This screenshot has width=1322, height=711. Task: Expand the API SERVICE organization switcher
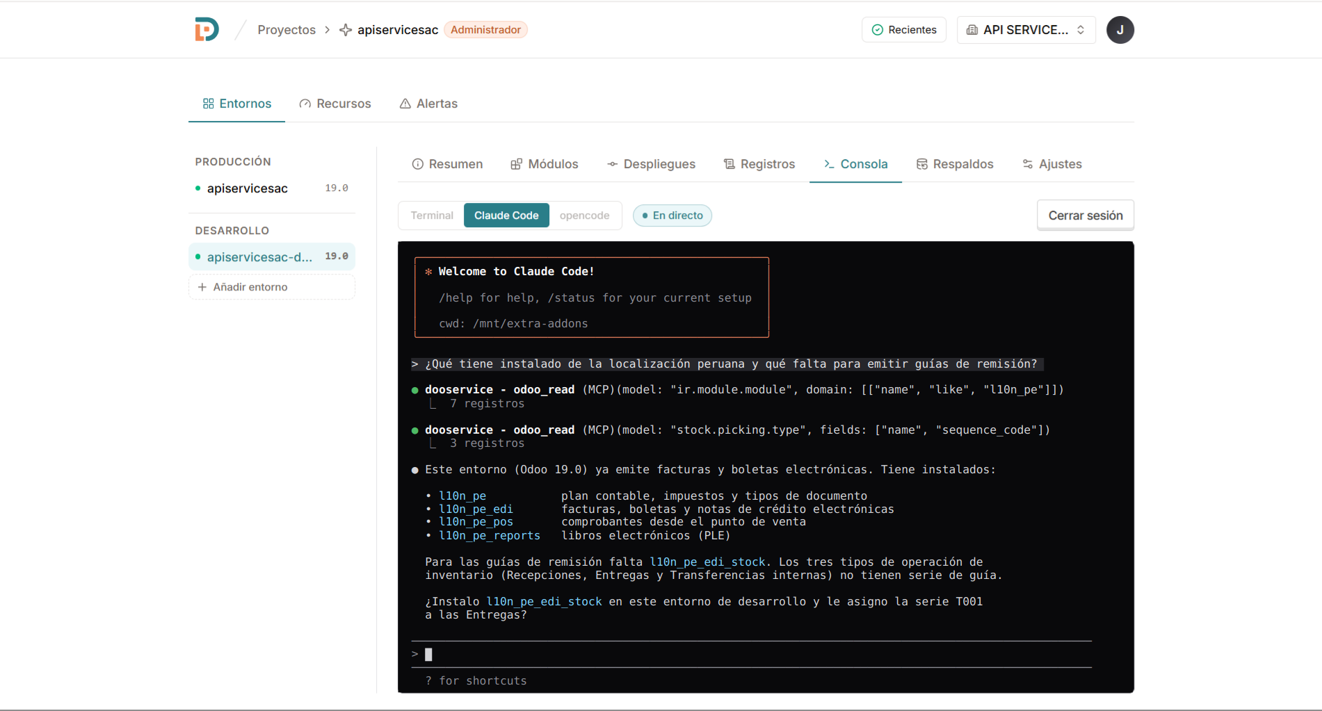pos(1026,30)
